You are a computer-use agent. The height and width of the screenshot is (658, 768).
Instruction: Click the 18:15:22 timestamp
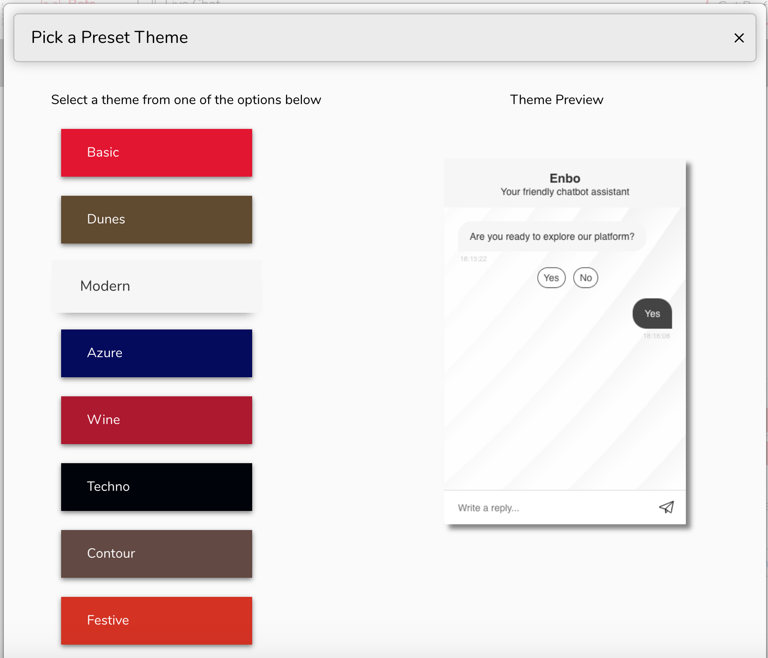473,259
